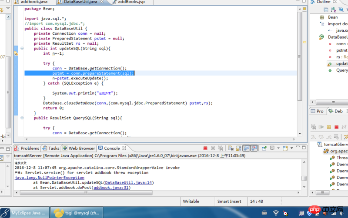Click the Pin Console icon
This screenshot has width=348, height=218.
pos(264,149)
